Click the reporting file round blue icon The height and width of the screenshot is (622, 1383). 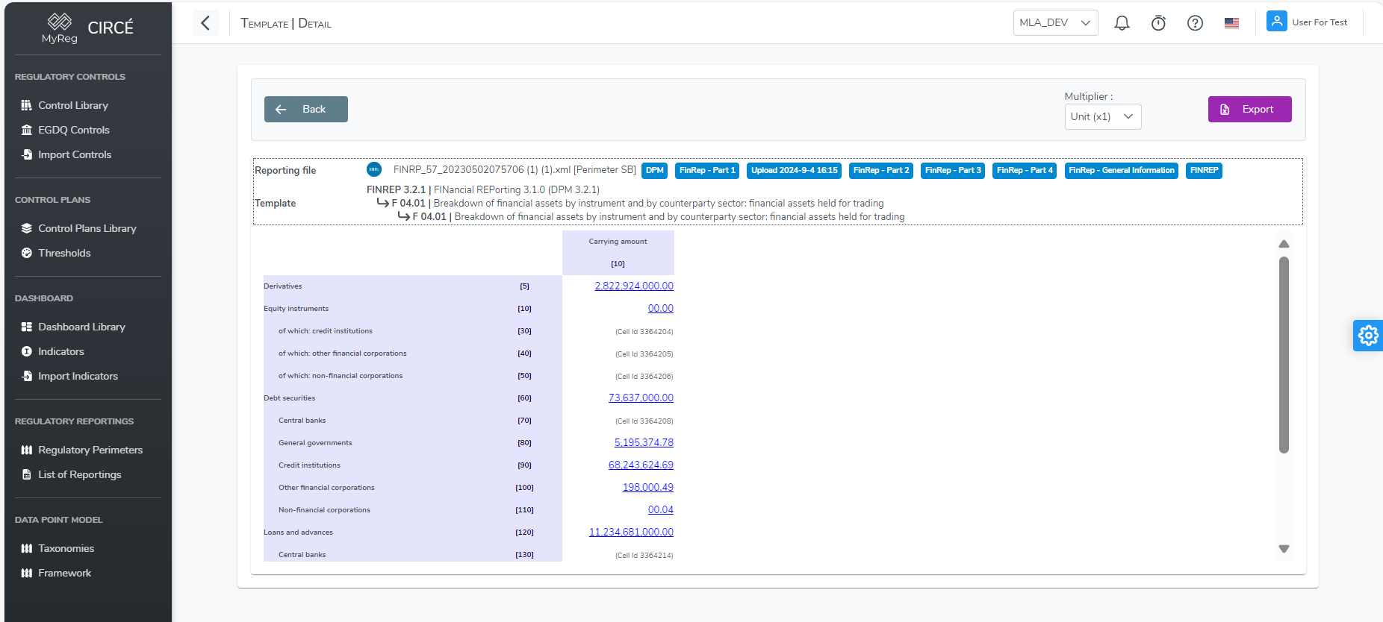[x=374, y=170]
